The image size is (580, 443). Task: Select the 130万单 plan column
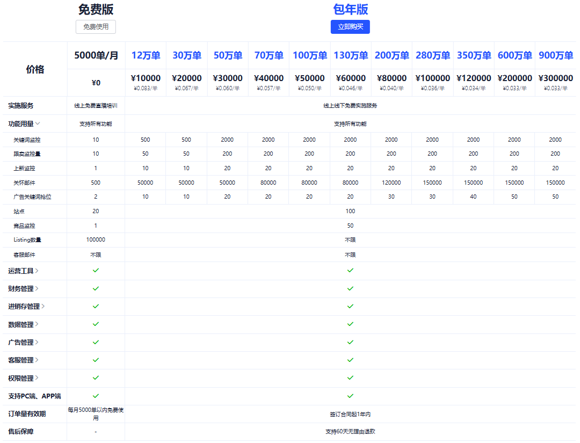pyautogui.click(x=351, y=55)
